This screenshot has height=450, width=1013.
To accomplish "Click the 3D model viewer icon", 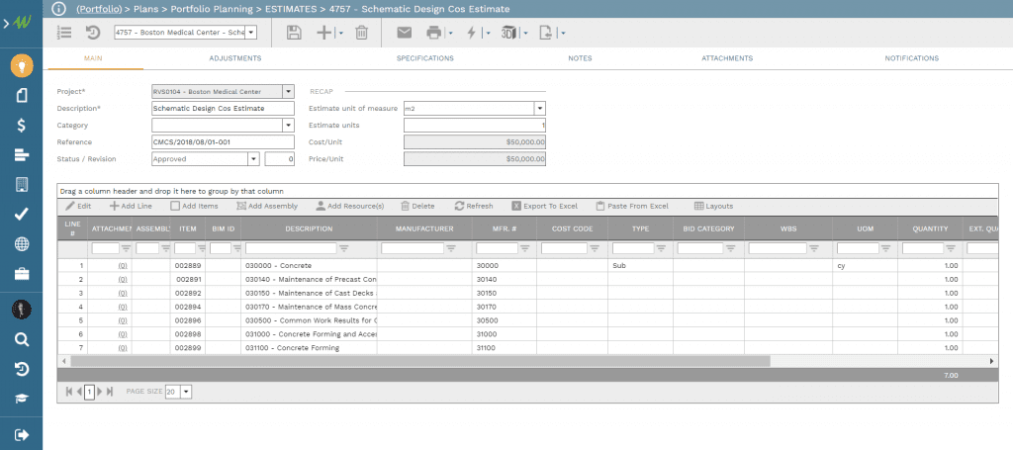I will [508, 33].
